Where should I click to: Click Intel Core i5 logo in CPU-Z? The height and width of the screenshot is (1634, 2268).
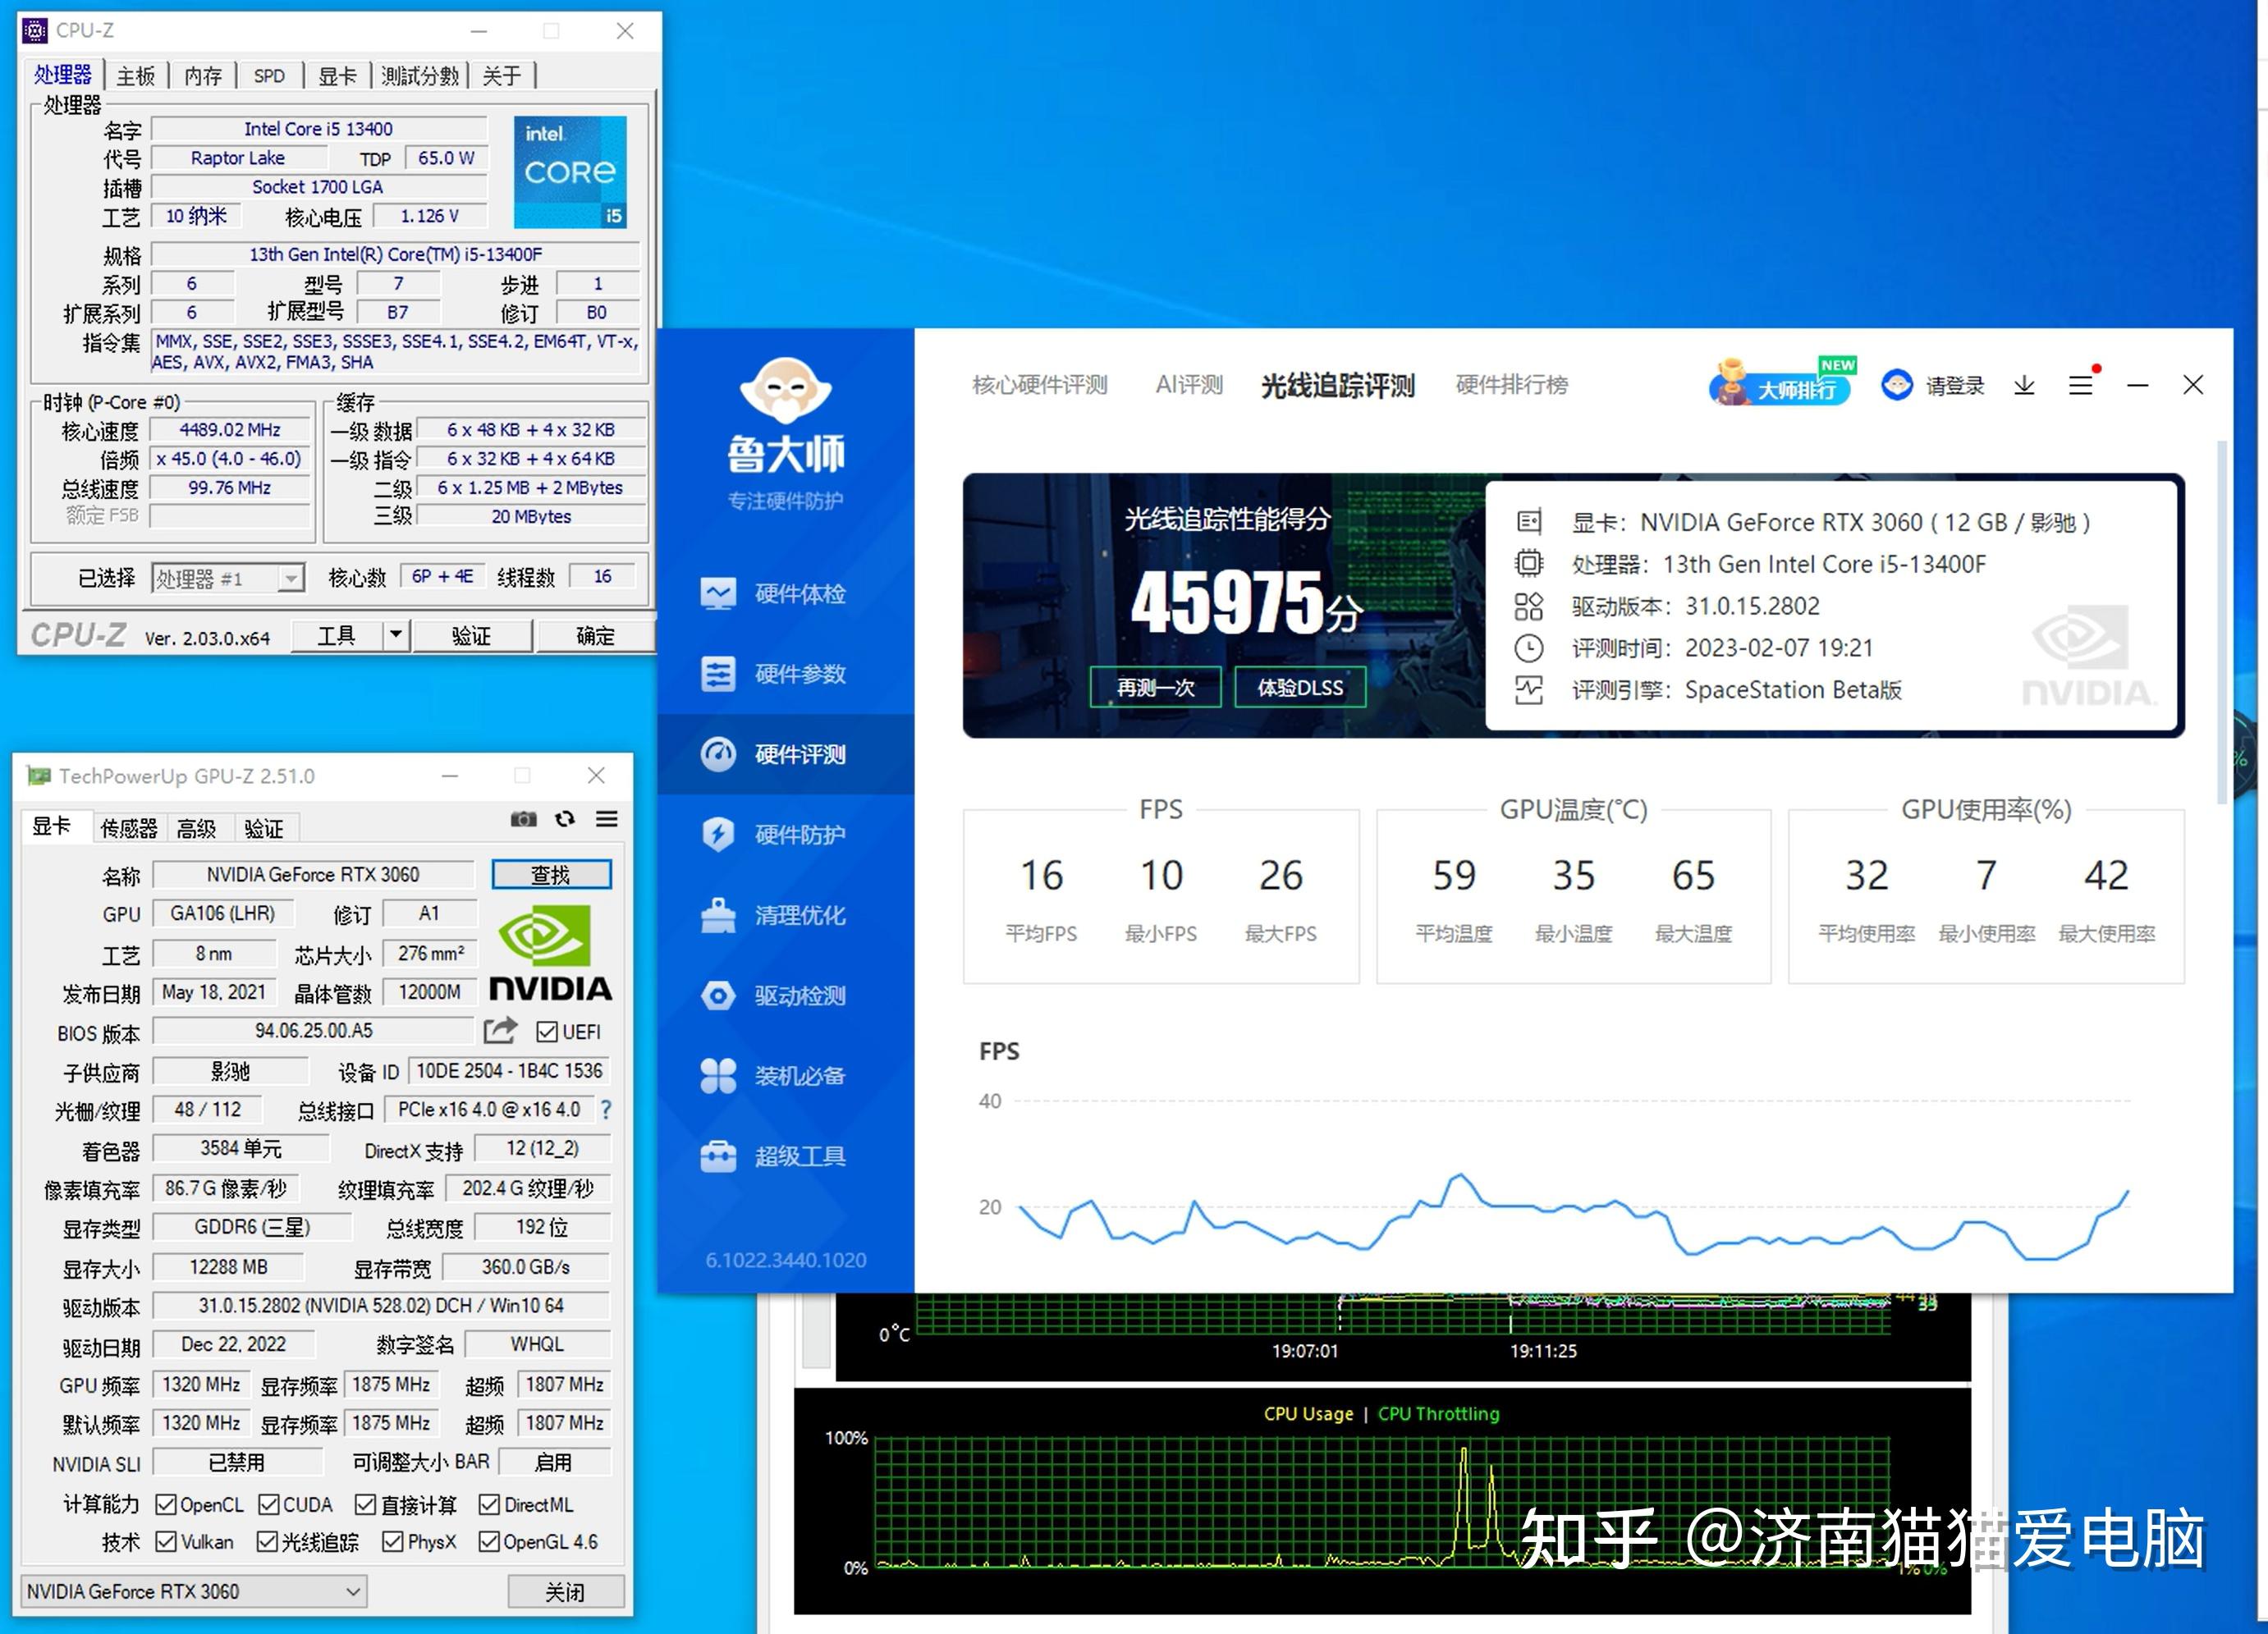571,172
